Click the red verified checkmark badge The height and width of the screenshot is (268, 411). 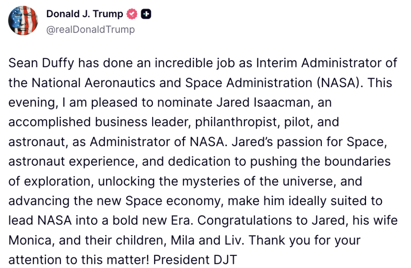(132, 14)
